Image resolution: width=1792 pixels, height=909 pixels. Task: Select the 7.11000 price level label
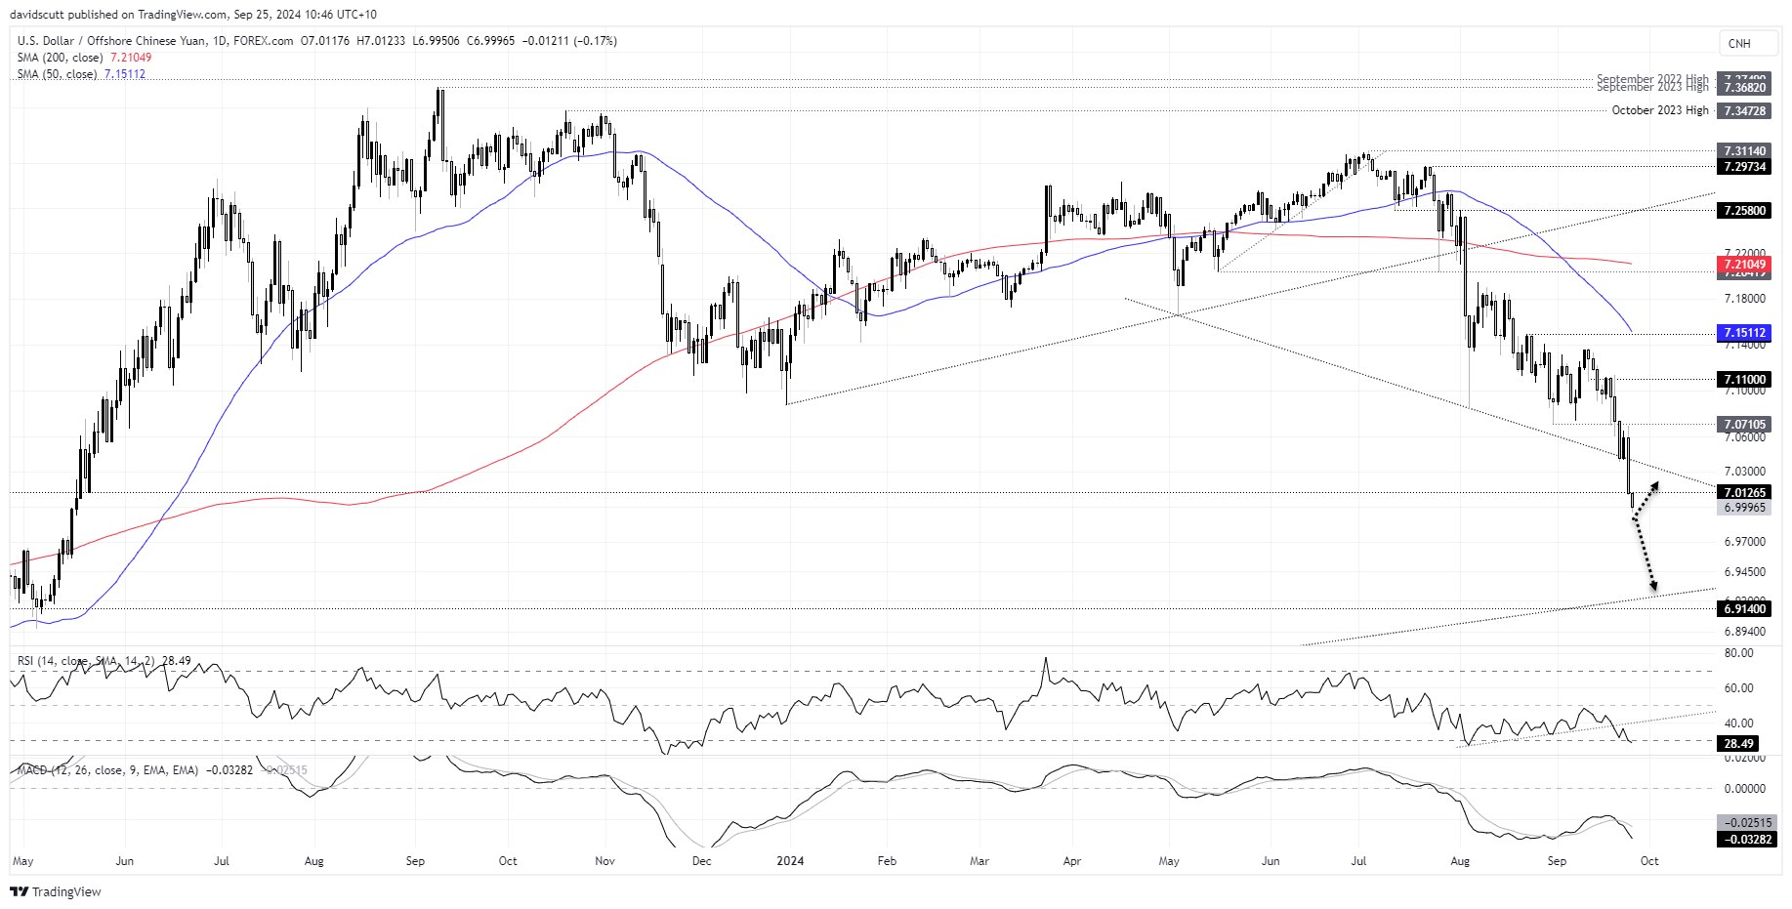pos(1744,380)
